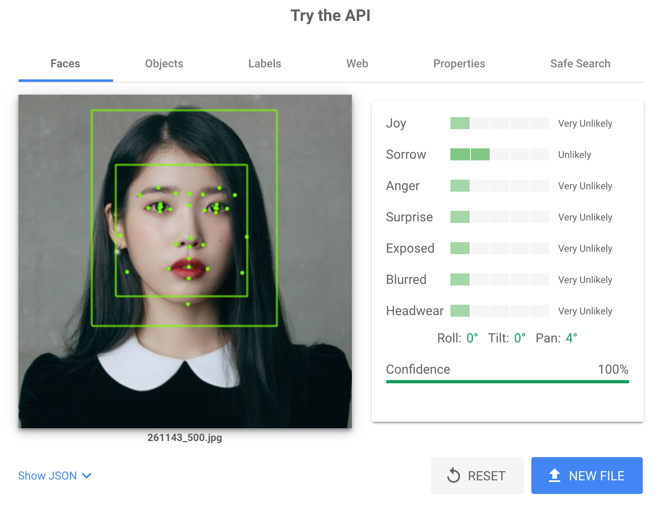Click the analyzed face image
Screen dimensions: 662x510
tap(185, 261)
